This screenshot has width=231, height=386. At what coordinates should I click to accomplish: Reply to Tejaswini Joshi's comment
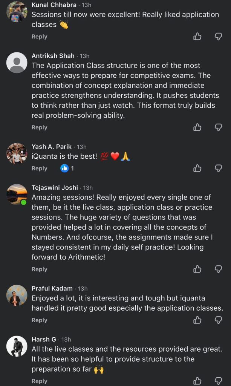coord(39,269)
